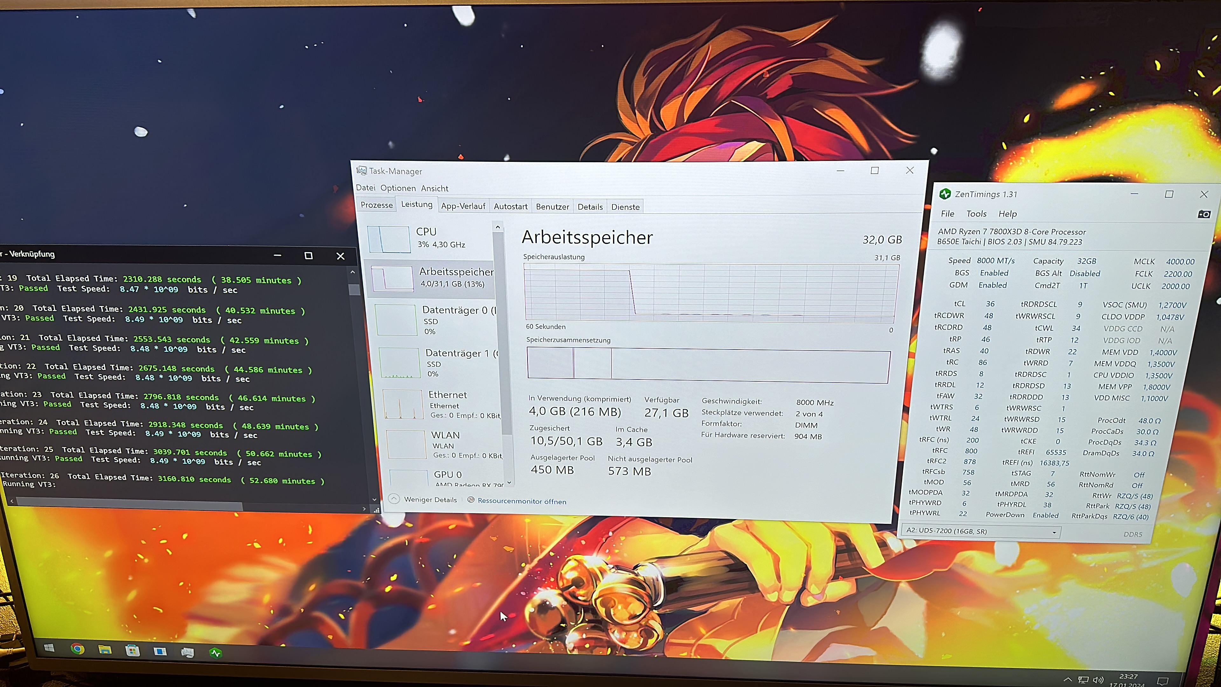
Task: Click the ZenTimings app logo icon
Action: click(945, 193)
